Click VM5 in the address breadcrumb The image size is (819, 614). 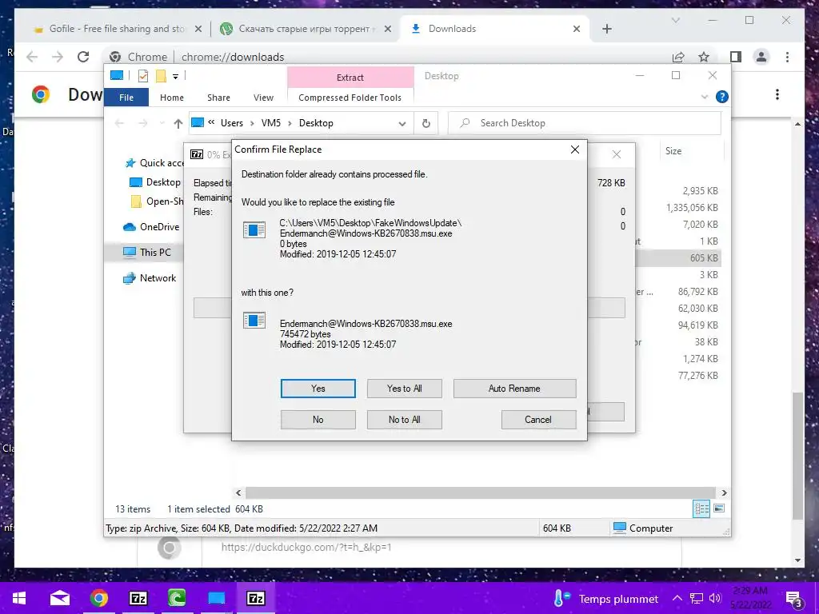(271, 123)
